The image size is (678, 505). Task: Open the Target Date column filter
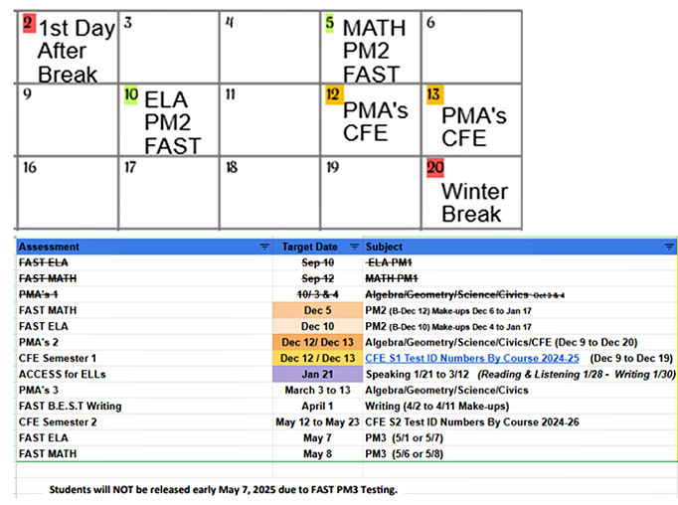pos(355,247)
